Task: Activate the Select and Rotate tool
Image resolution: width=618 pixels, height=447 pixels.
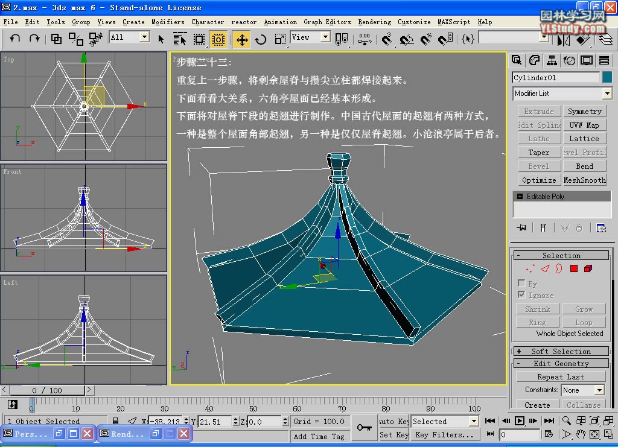Action: point(261,39)
